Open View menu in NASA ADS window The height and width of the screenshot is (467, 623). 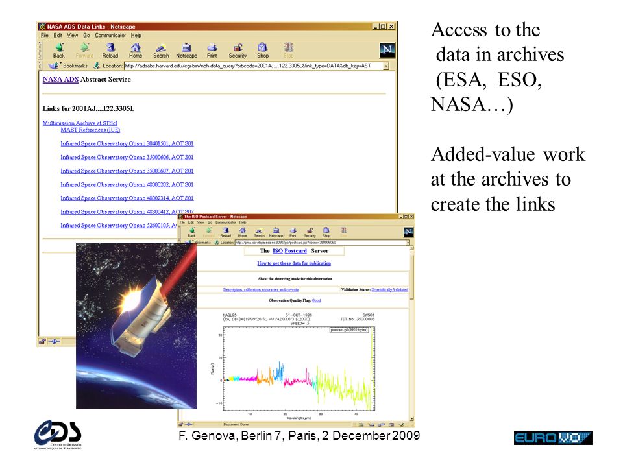72,35
